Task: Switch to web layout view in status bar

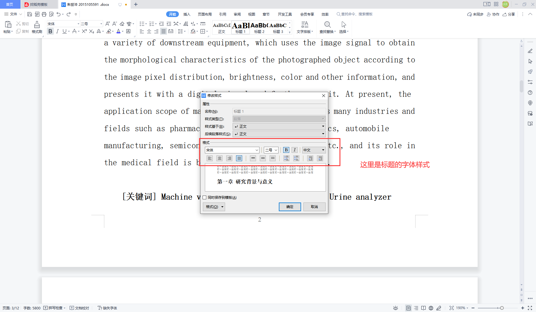Action: [x=431, y=308]
